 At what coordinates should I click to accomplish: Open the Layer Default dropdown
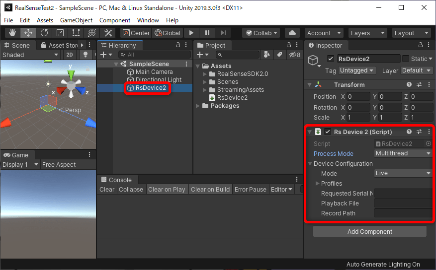point(416,70)
